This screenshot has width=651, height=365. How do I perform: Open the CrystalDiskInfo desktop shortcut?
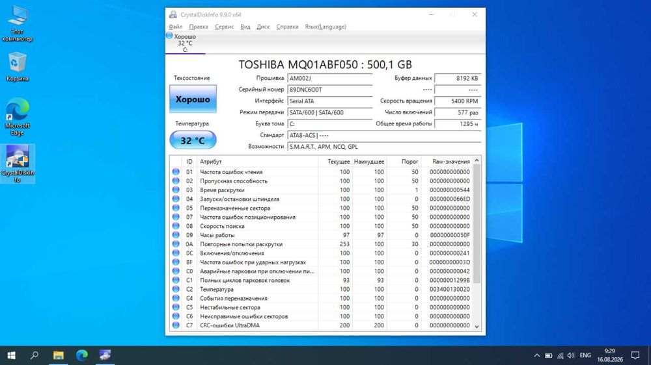[x=18, y=164]
